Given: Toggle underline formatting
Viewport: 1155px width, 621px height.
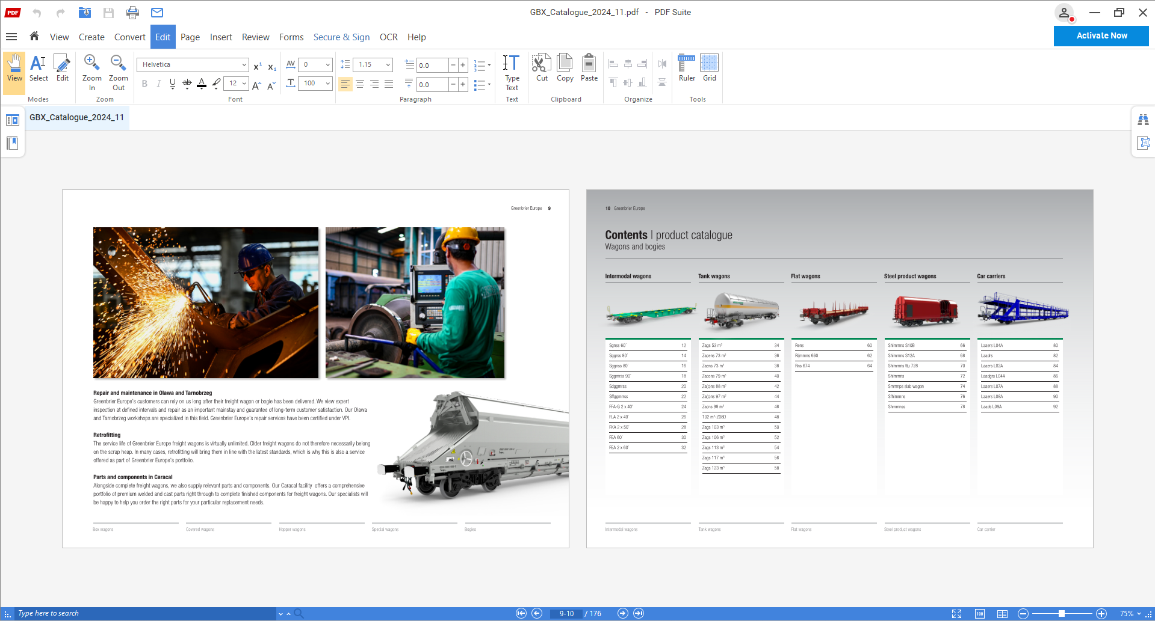Looking at the screenshot, I should click(172, 84).
